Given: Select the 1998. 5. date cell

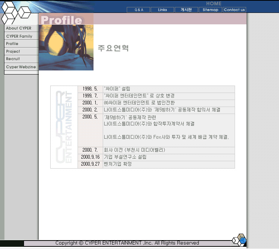Looking at the screenshot, I should coord(90,89).
